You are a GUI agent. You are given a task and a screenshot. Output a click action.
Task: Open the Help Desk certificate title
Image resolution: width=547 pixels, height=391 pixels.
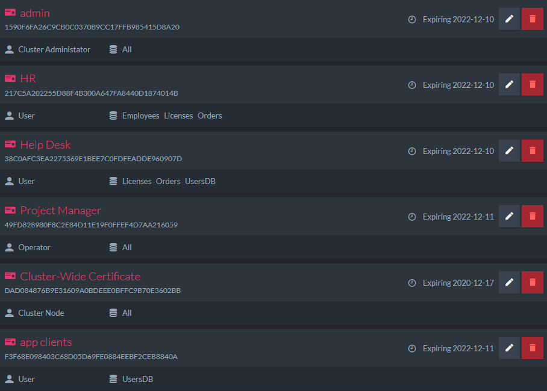coord(45,144)
